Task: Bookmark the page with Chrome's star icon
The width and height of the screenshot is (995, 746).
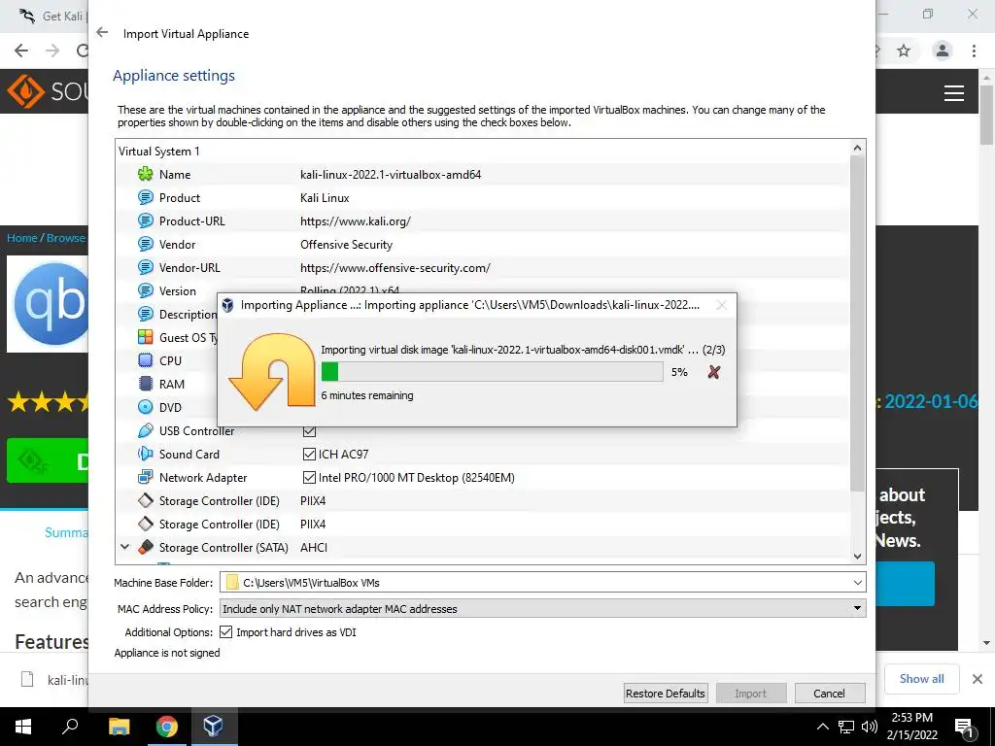Action: [904, 51]
